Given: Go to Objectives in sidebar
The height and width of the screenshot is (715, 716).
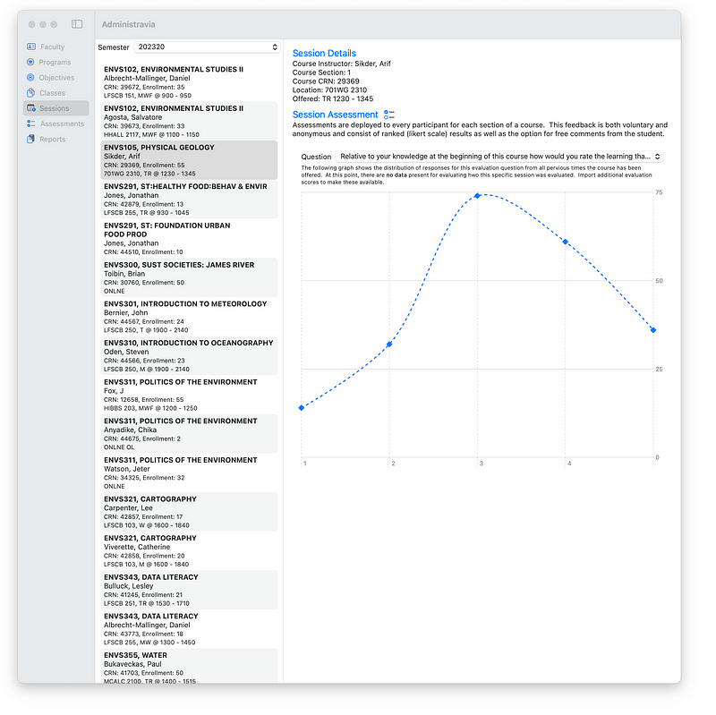Looking at the screenshot, I should point(56,78).
